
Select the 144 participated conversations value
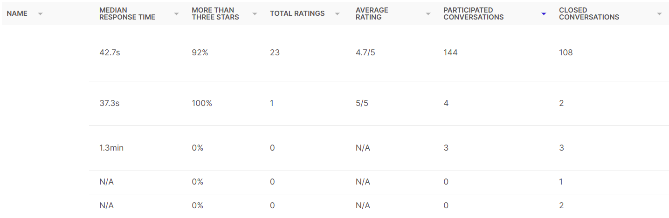[450, 53]
